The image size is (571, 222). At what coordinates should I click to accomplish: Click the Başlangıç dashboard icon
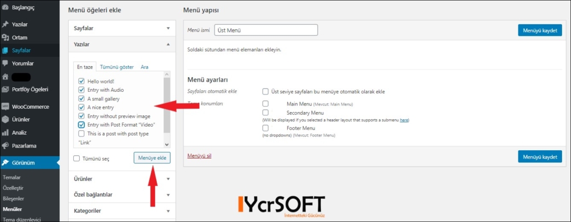5,7
